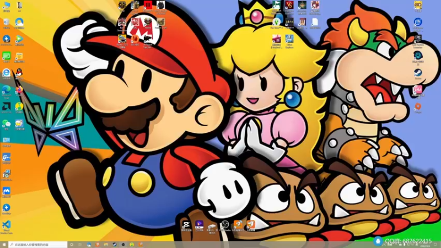Open the CapCut scissors icon shortcut
Viewport: 441px width, 248px height.
tap(186, 225)
